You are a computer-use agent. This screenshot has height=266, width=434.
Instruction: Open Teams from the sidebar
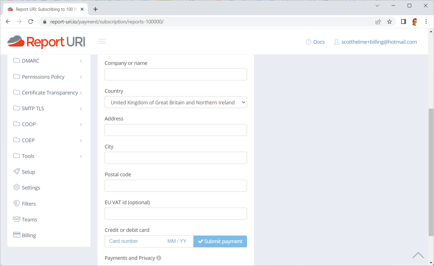click(x=29, y=219)
